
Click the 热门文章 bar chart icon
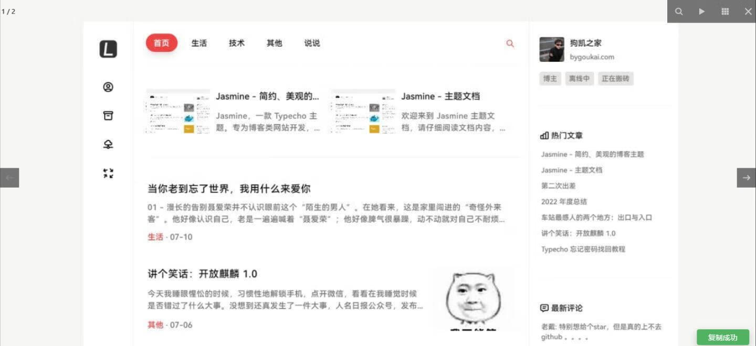[544, 135]
